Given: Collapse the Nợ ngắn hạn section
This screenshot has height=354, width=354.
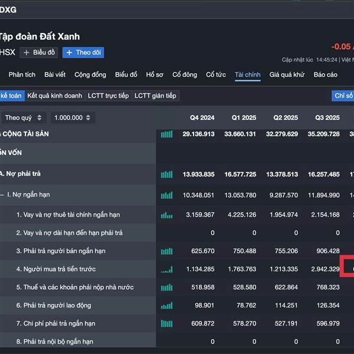Looking at the screenshot, I should 2,195.
